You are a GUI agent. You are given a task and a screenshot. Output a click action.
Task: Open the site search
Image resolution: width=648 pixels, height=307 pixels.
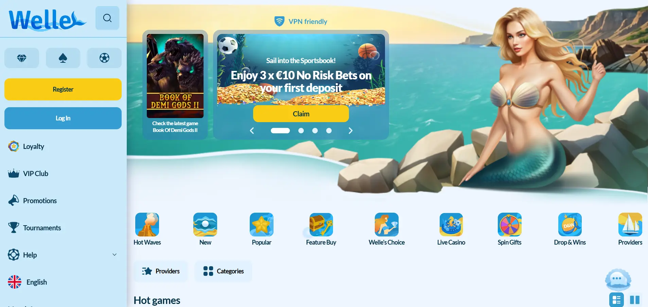[107, 18]
